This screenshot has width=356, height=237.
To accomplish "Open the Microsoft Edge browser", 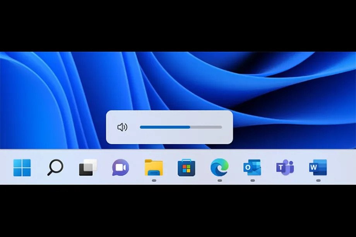I will tap(219, 167).
